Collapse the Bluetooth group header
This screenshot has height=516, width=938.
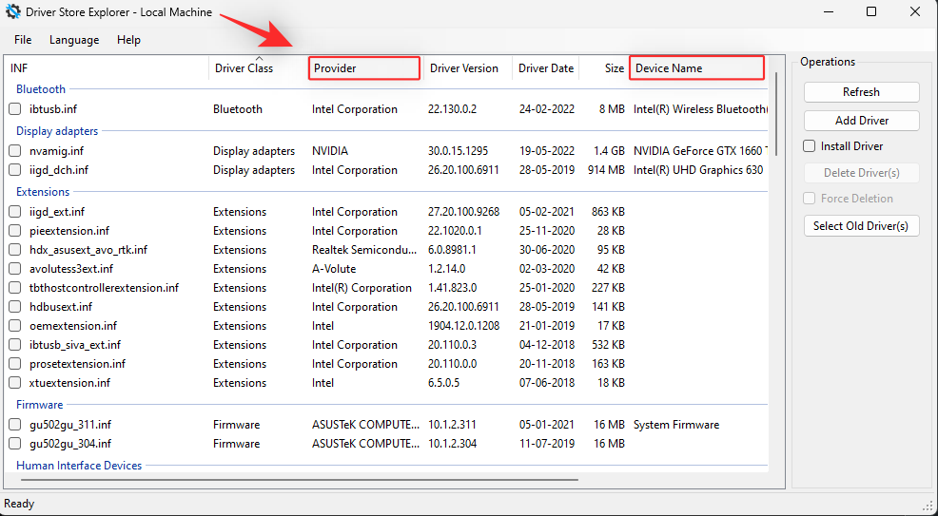click(x=41, y=89)
